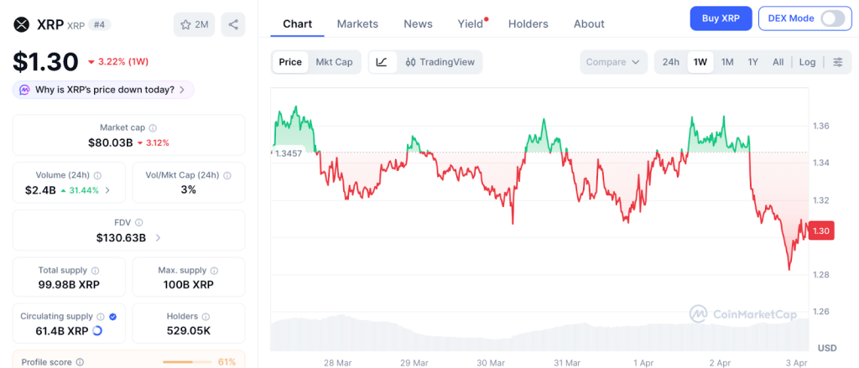Viewport: 859px width, 368px height.
Task: Switch chart to Mkt Cap view
Action: tap(334, 62)
